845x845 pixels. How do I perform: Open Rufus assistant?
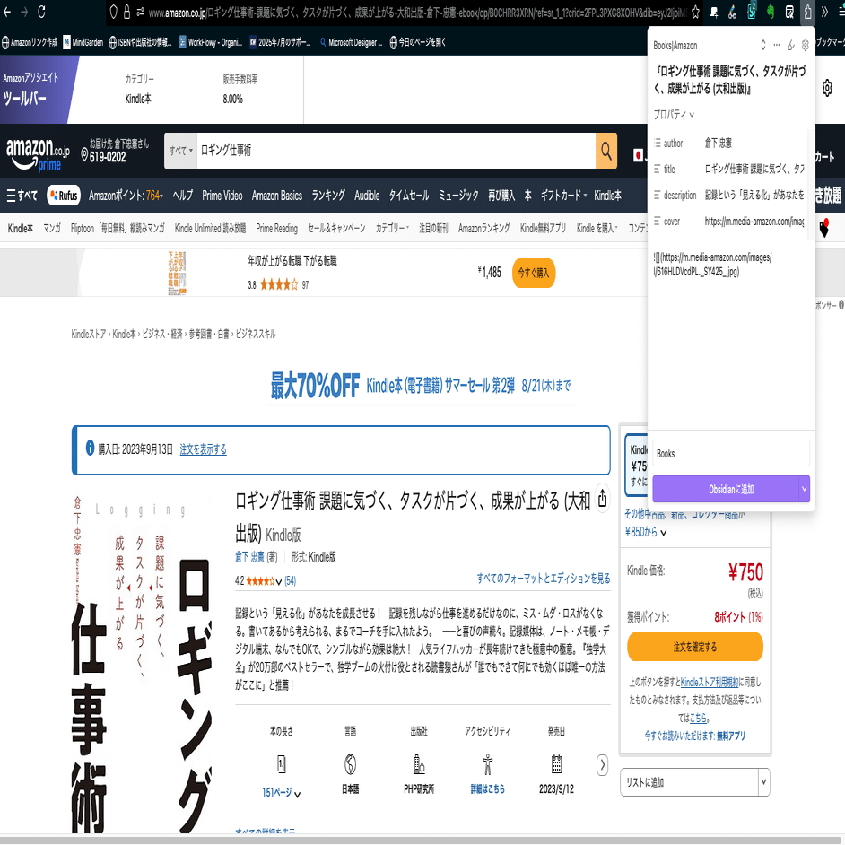(64, 196)
